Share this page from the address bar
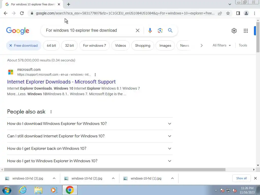260x195 pixels. (x=220, y=13)
